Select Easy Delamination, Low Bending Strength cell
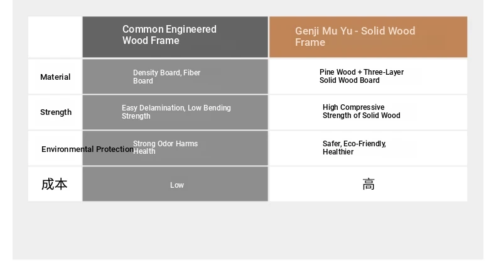 click(x=176, y=112)
